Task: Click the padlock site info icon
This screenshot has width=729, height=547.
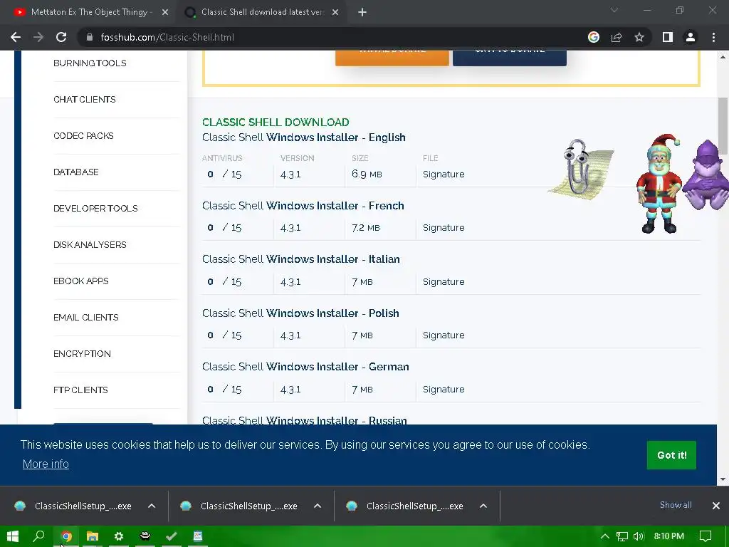Action: [90, 37]
